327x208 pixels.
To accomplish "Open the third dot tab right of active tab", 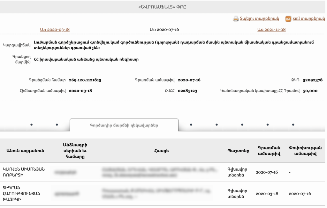I will click(x=242, y=125).
